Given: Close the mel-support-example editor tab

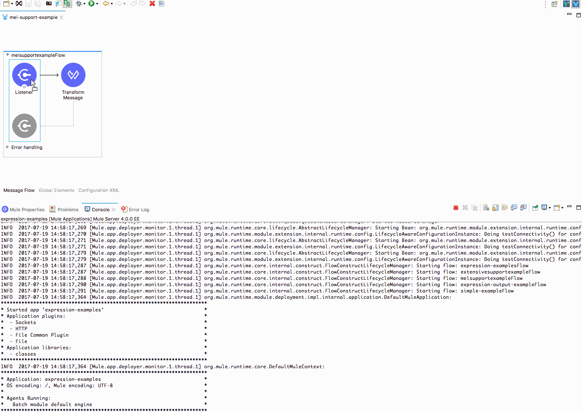Looking at the screenshot, I should click(x=61, y=18).
